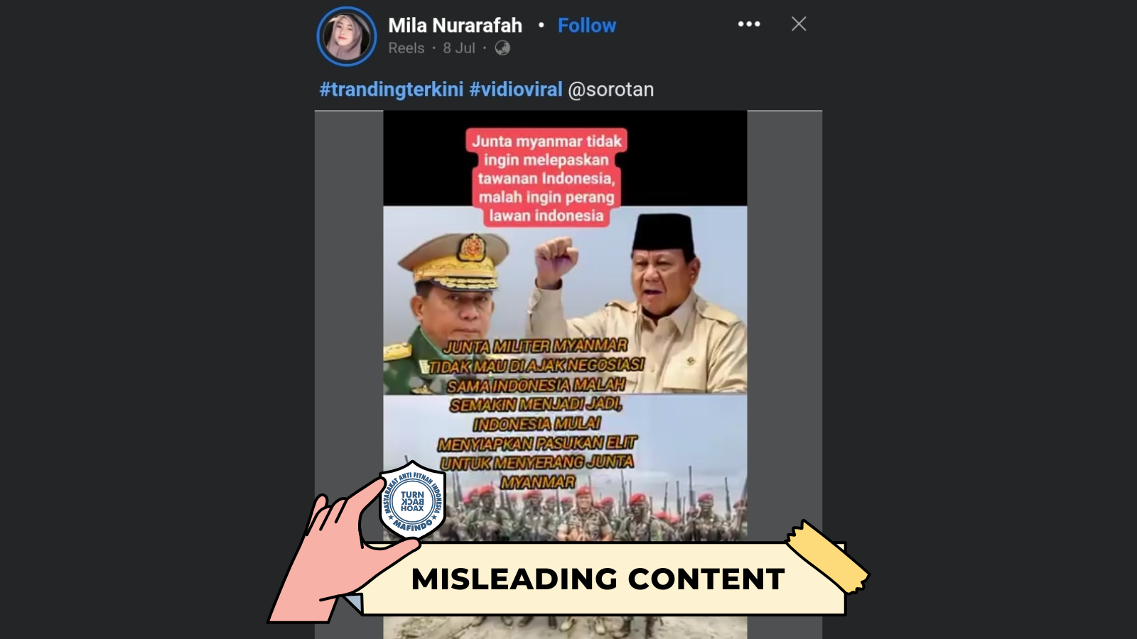Click the yellow tape sticker on banner
The height and width of the screenshot is (639, 1137).
828,557
